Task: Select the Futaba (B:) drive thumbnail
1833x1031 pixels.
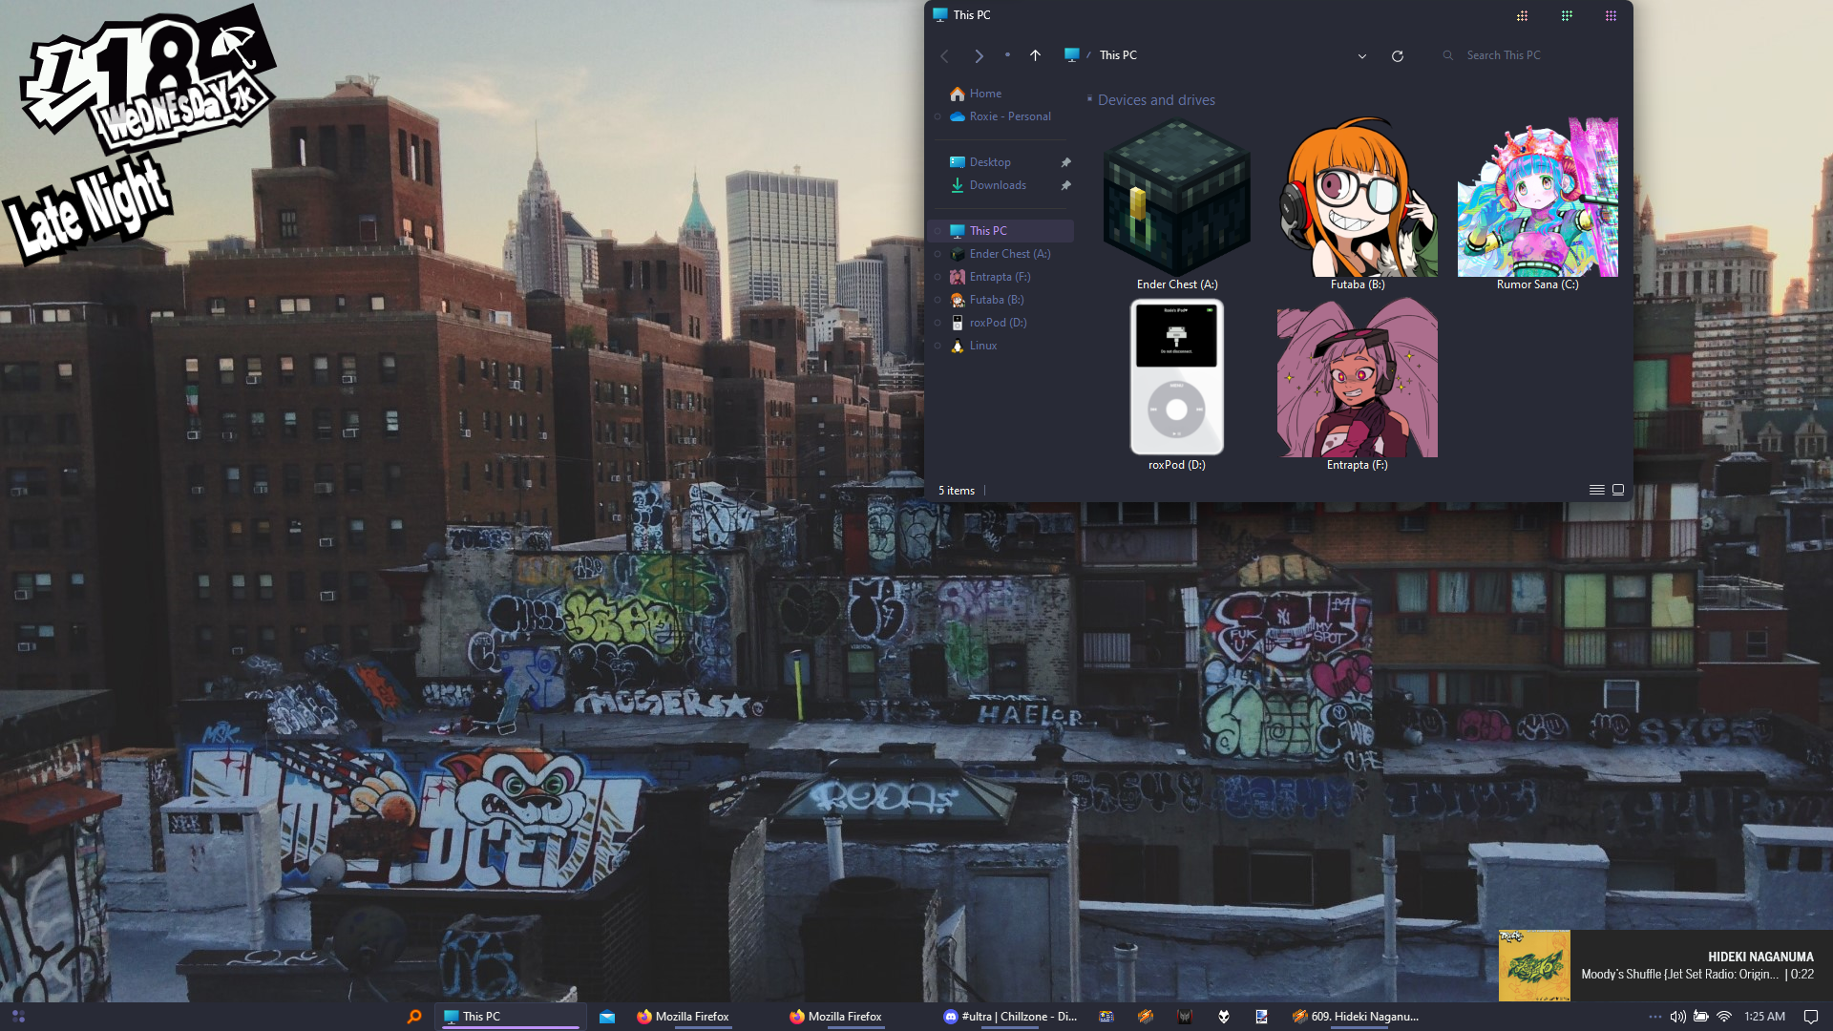Action: click(x=1357, y=199)
